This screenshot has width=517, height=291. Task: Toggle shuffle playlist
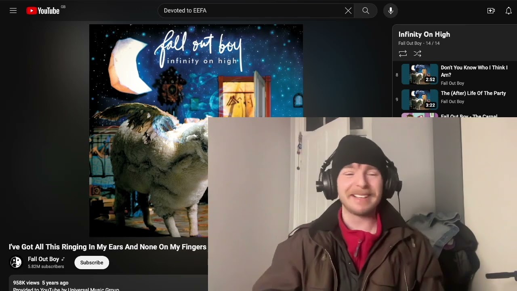(418, 53)
